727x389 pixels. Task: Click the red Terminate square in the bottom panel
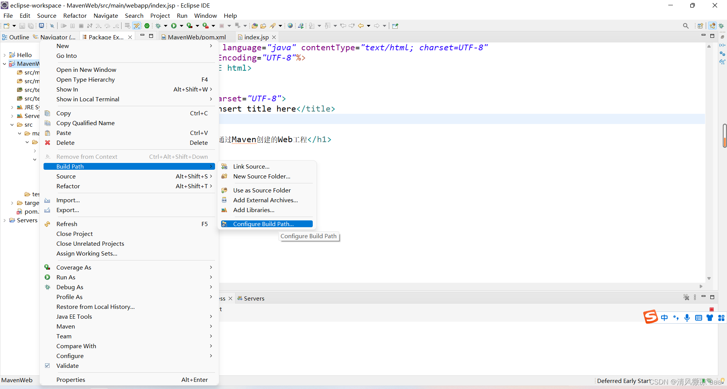coord(711,309)
